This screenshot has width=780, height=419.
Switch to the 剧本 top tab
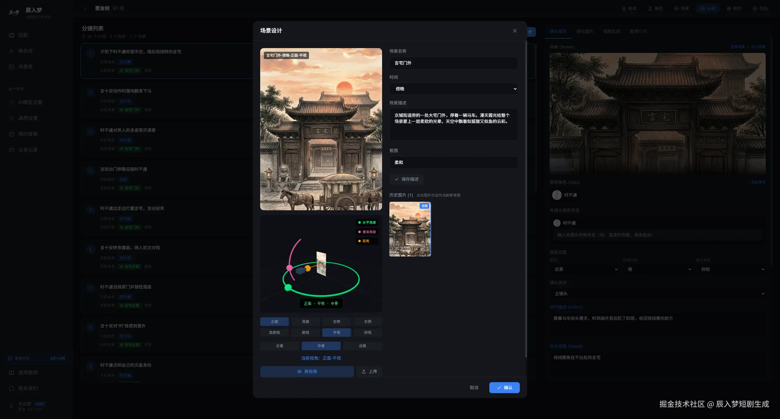click(x=629, y=9)
